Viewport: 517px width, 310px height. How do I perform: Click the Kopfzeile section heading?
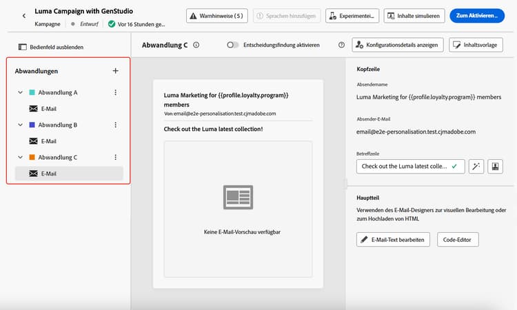(x=368, y=69)
